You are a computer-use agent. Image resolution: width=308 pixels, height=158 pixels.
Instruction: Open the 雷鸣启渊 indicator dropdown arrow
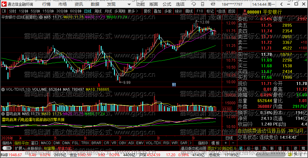tap(3, 114)
